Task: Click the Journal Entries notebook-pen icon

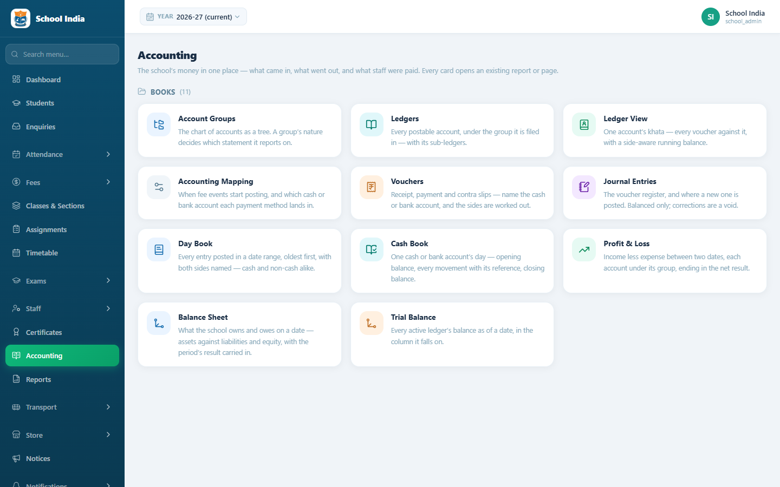Action: click(x=584, y=187)
